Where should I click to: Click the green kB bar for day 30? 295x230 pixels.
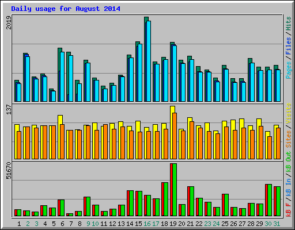tap(270, 200)
